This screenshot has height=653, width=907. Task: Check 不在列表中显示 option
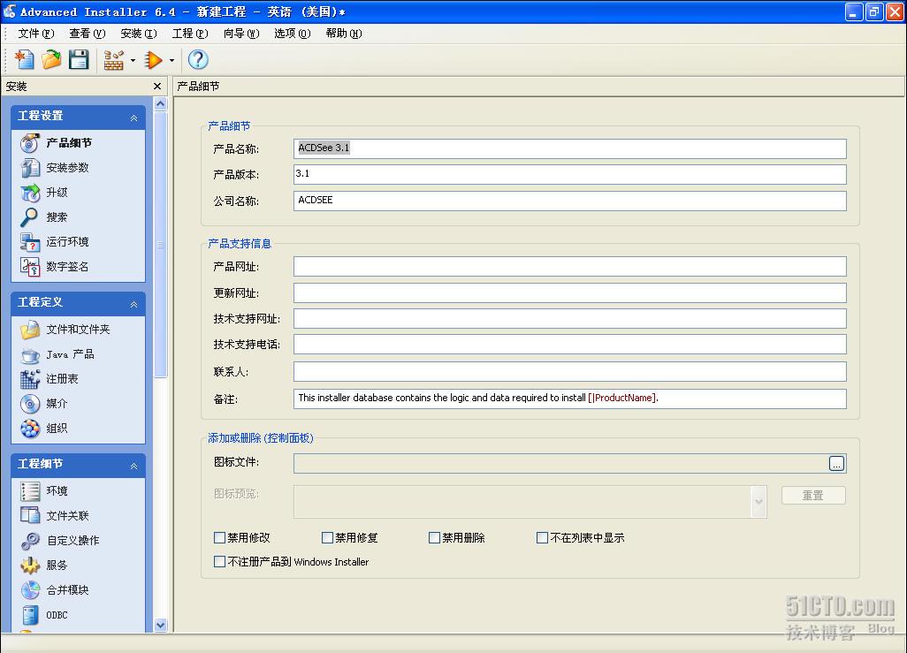coord(543,538)
